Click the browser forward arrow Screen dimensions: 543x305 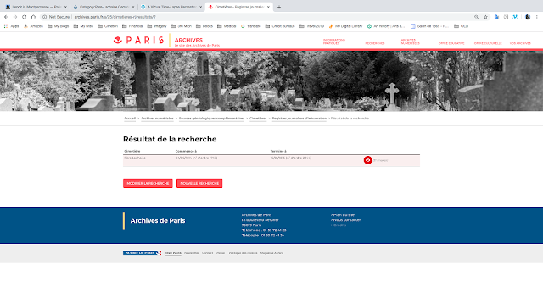pos(15,17)
